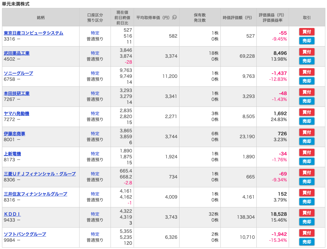Screen dimensions: 327x249
Task: Click 売却 in 上新電機 row
Action: click(307, 161)
